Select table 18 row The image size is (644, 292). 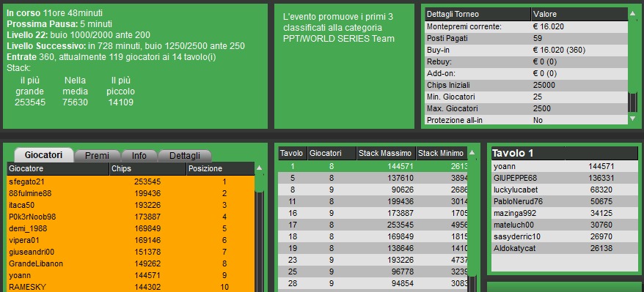[373, 236]
